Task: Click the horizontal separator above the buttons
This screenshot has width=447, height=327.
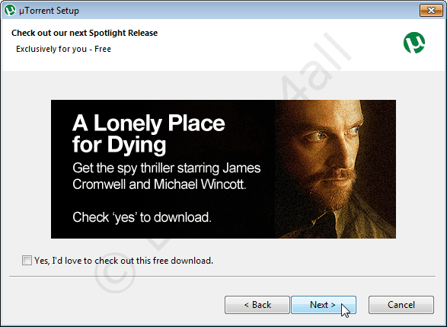Action: [222, 276]
